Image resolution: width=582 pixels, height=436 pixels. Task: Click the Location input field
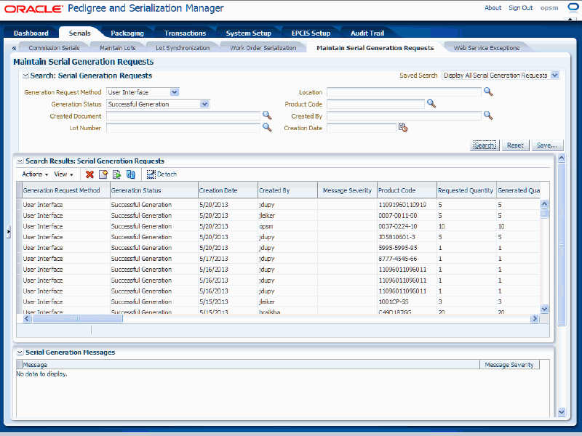[x=404, y=92]
